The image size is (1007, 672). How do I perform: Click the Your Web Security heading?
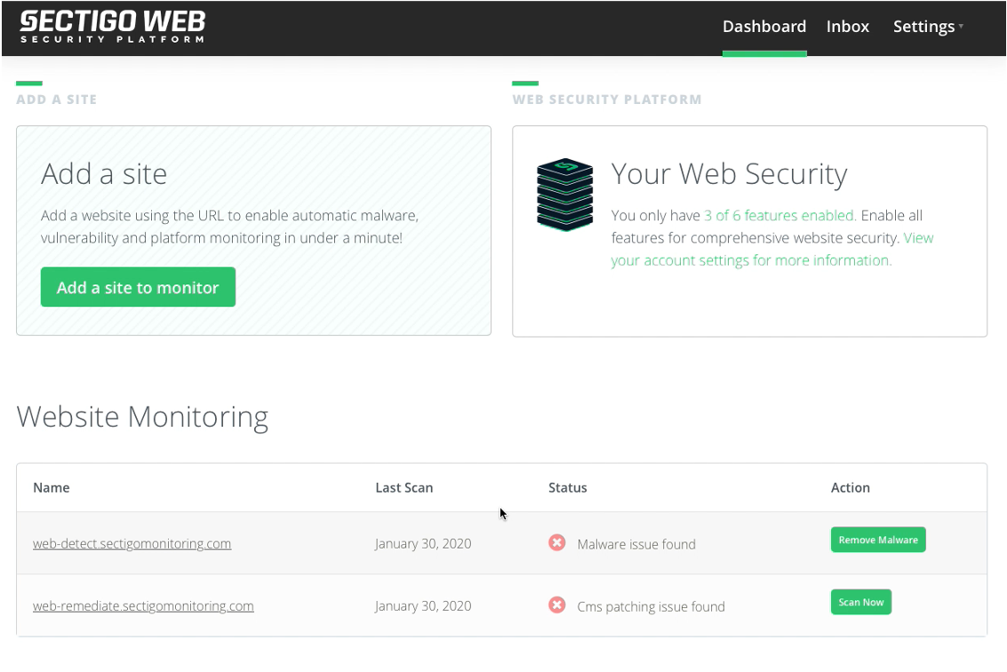coord(729,174)
